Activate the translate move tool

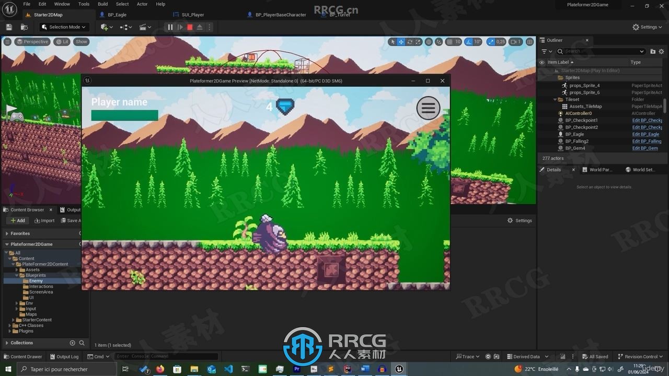(401, 42)
